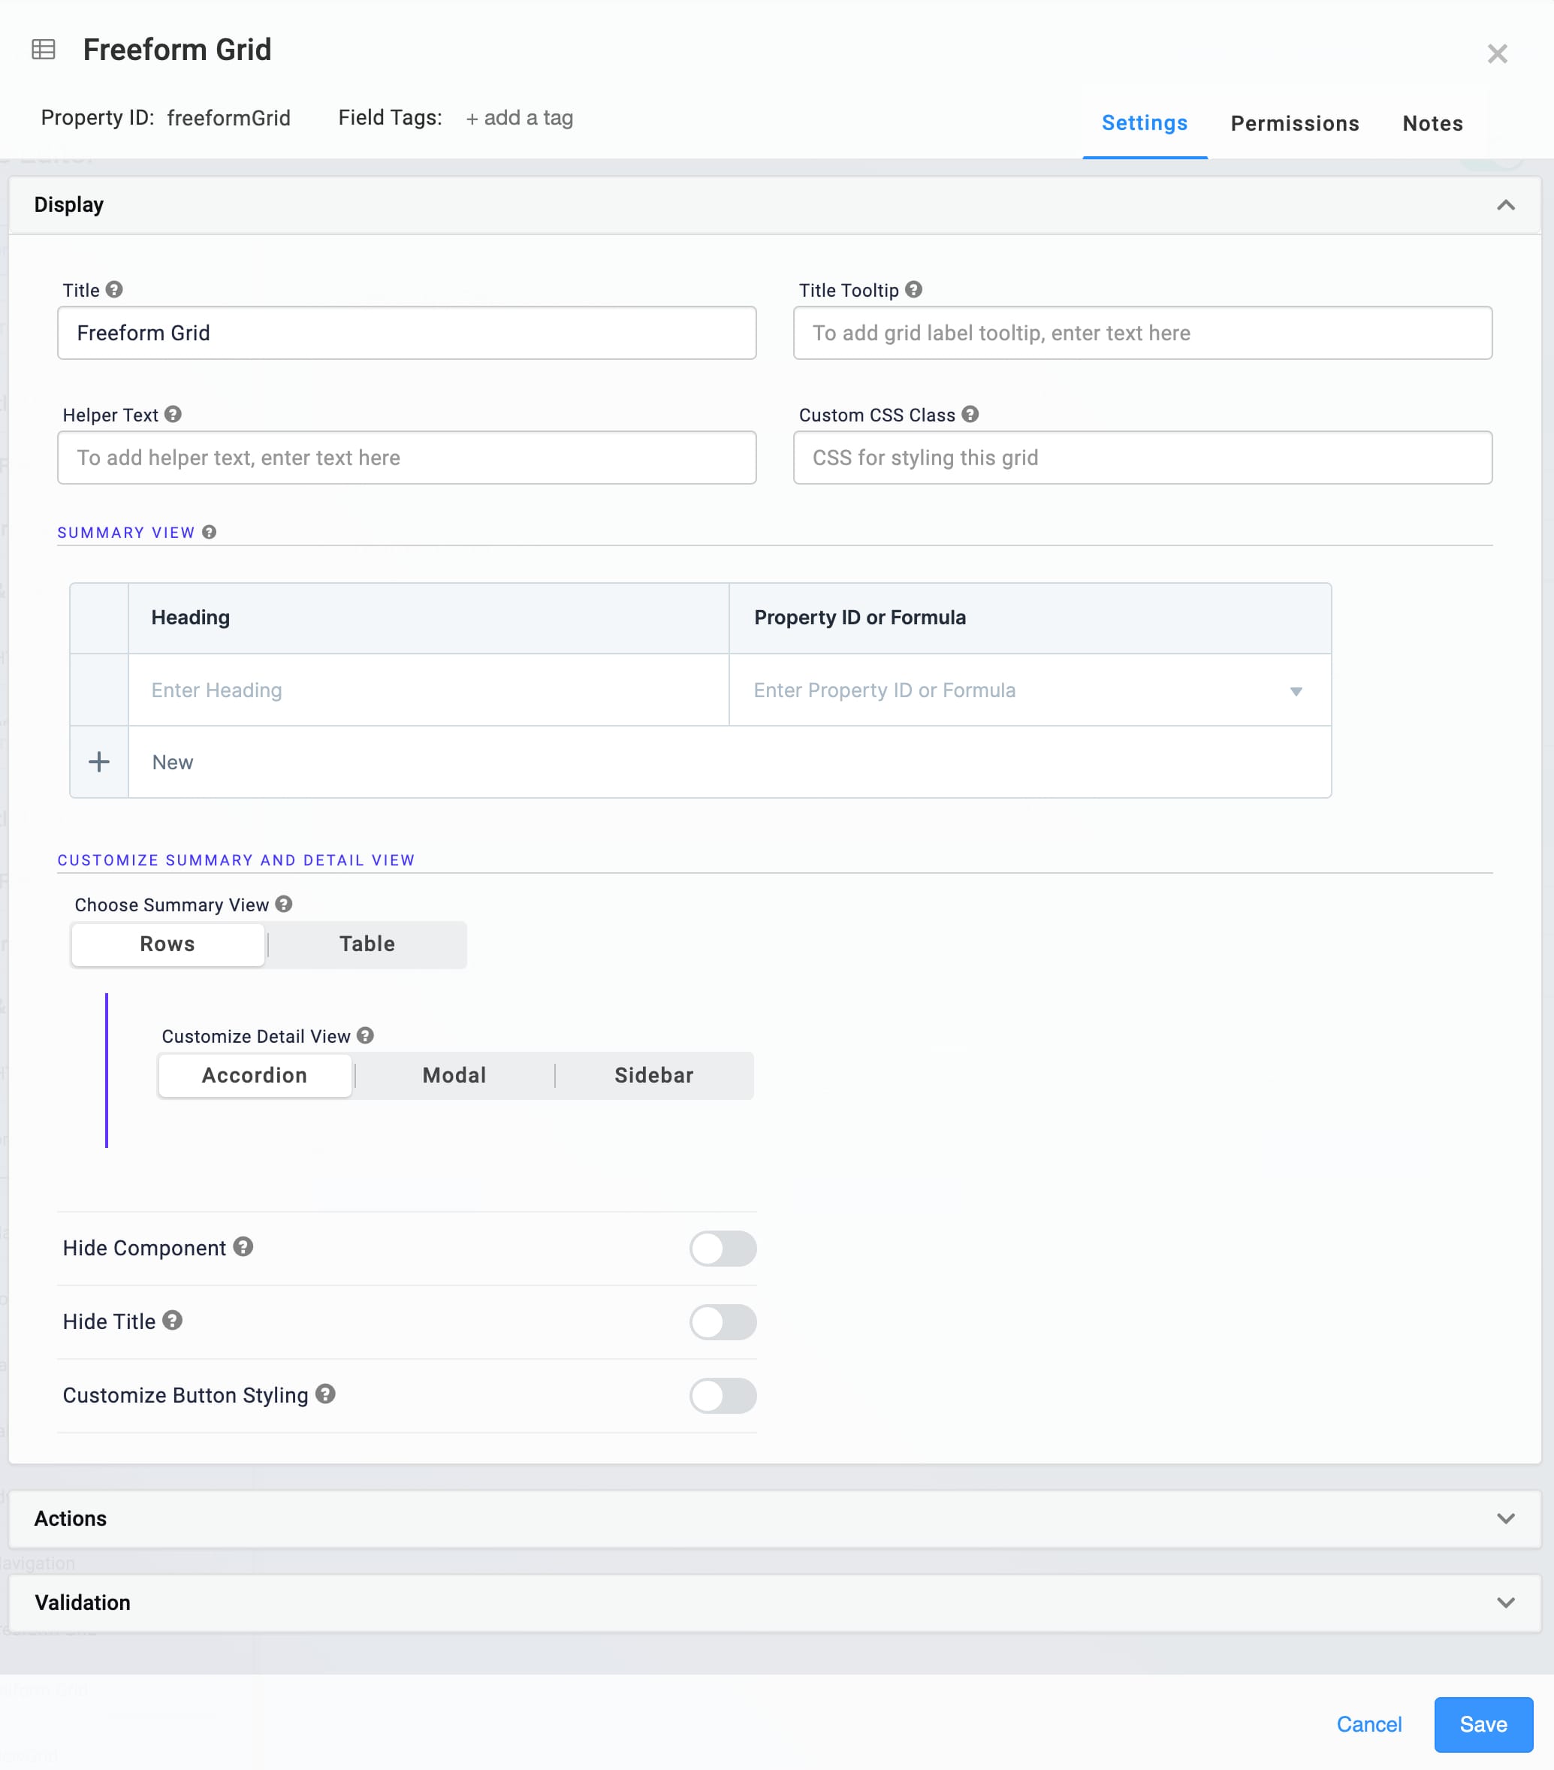The height and width of the screenshot is (1770, 1554).
Task: Expand the Actions panel
Action: (1505, 1518)
